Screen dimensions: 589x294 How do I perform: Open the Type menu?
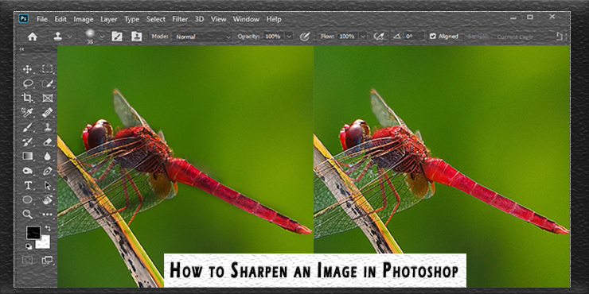(x=132, y=19)
